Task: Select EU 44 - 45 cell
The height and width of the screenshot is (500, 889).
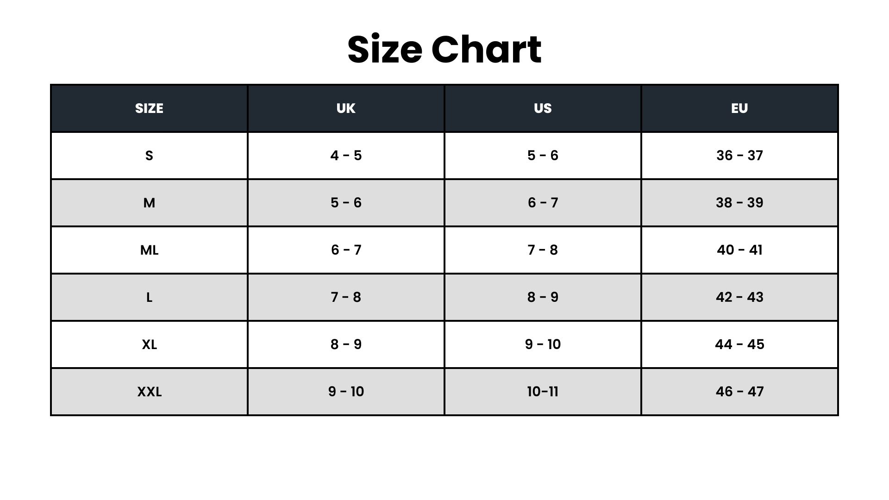Action: coord(739,344)
